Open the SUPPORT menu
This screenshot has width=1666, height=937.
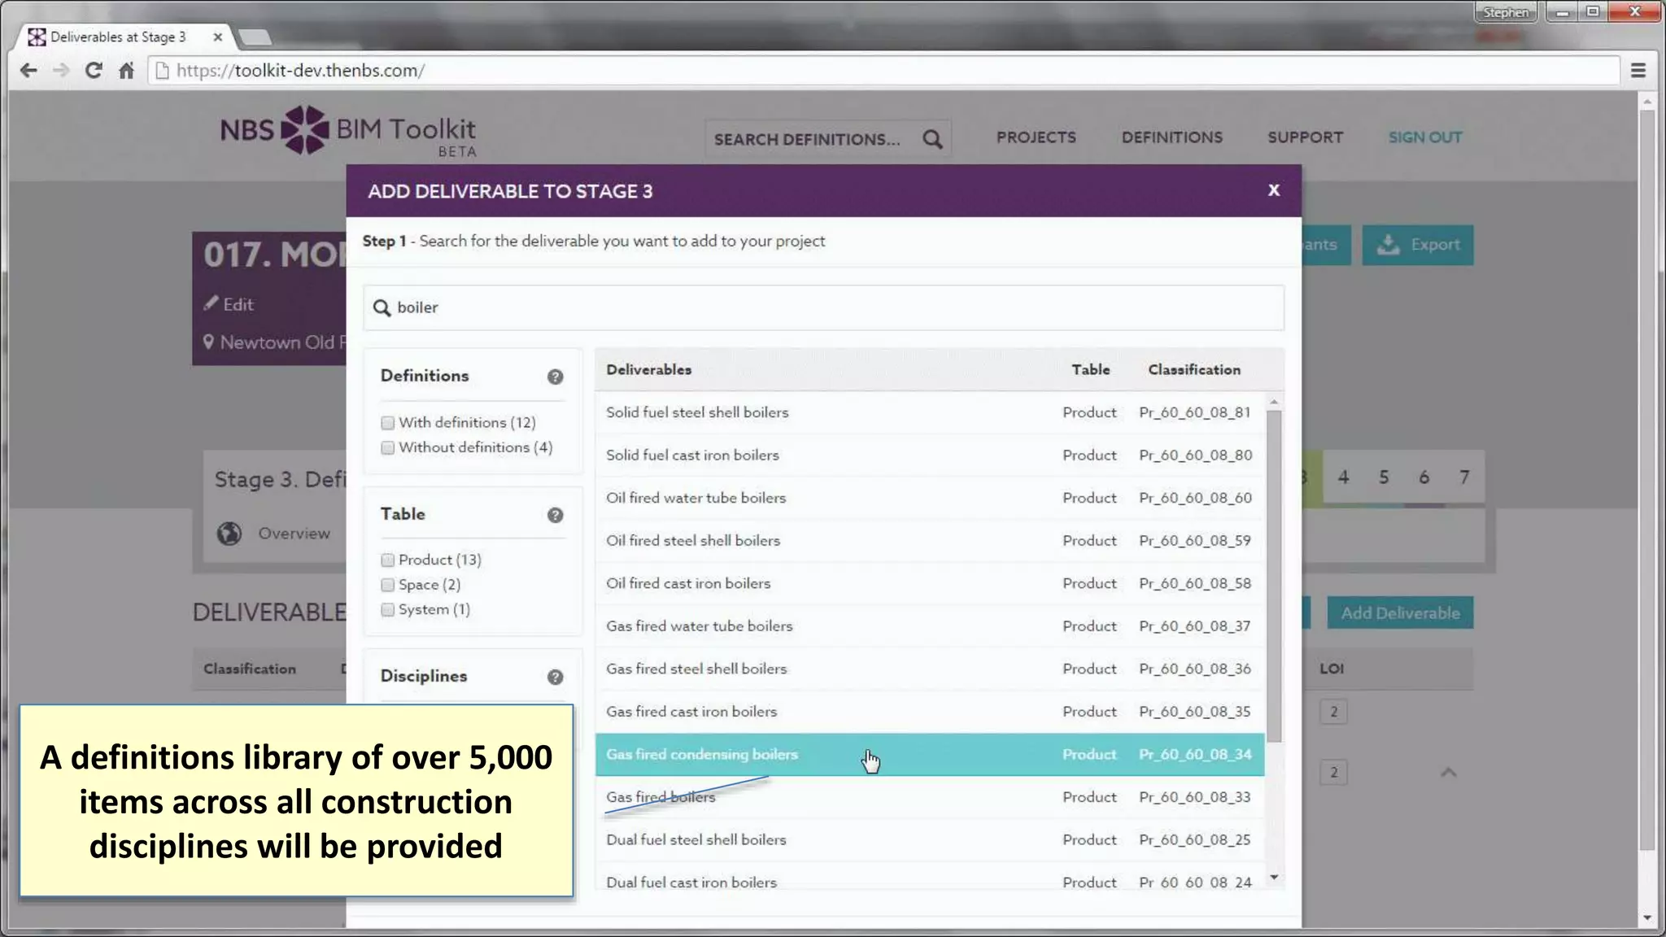[1305, 137]
